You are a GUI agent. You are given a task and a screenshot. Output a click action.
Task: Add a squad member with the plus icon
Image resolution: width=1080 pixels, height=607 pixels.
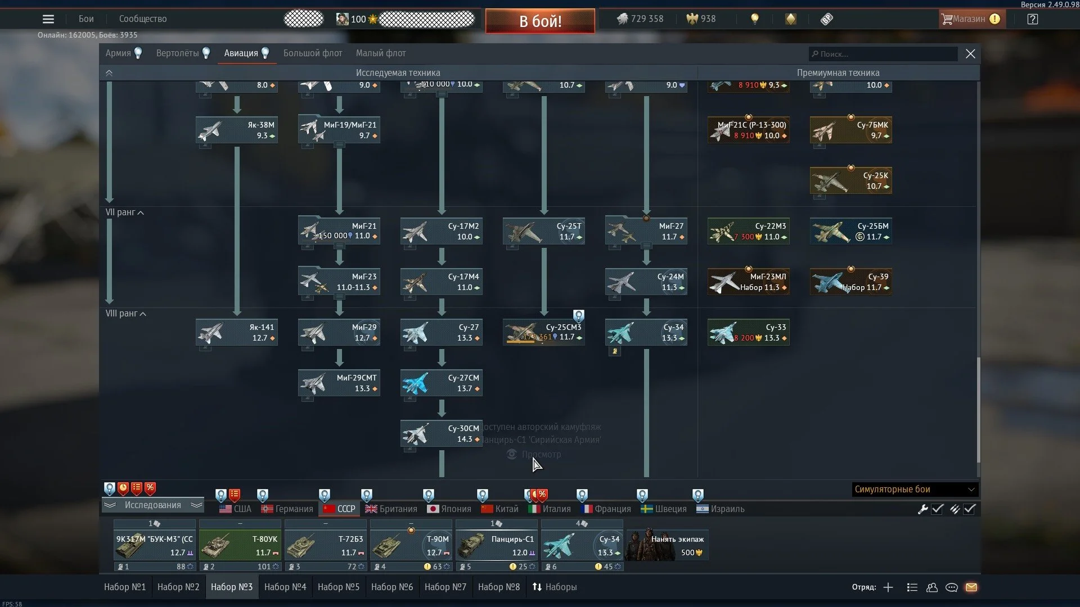(888, 587)
